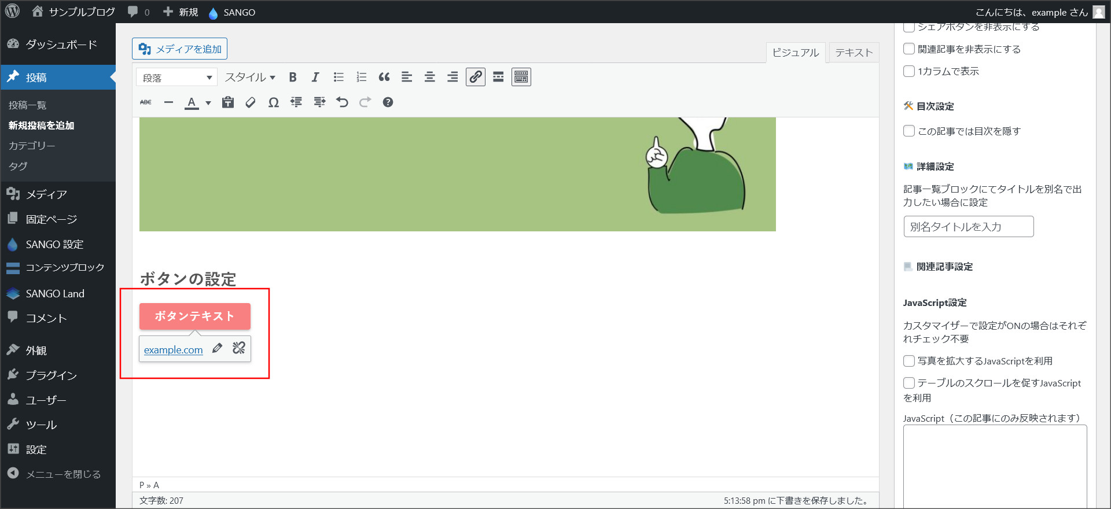The image size is (1111, 509).
Task: Open text color dropdown arrow
Action: (208, 103)
